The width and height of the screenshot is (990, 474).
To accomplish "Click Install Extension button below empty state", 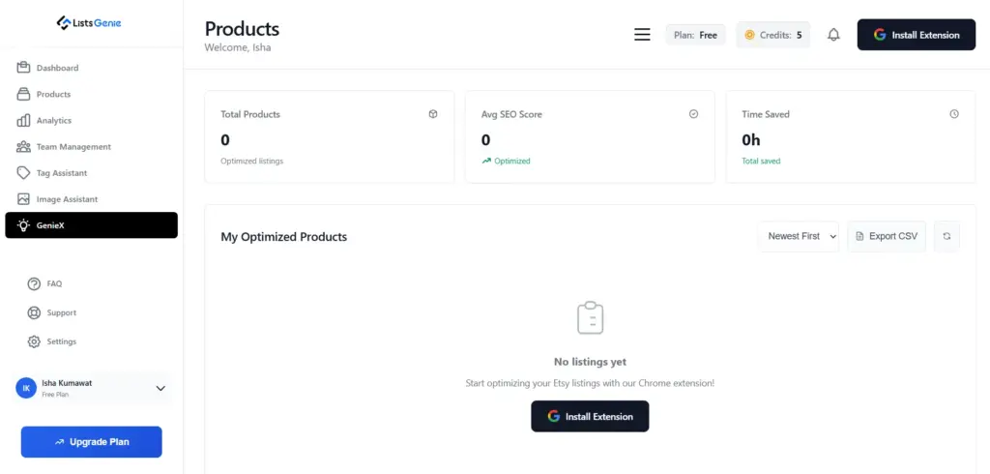I will click(590, 417).
